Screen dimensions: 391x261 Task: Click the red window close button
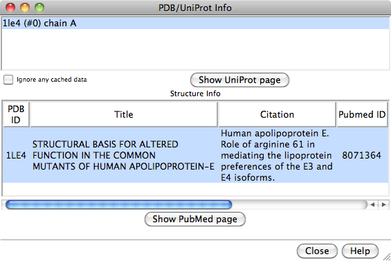[10, 8]
